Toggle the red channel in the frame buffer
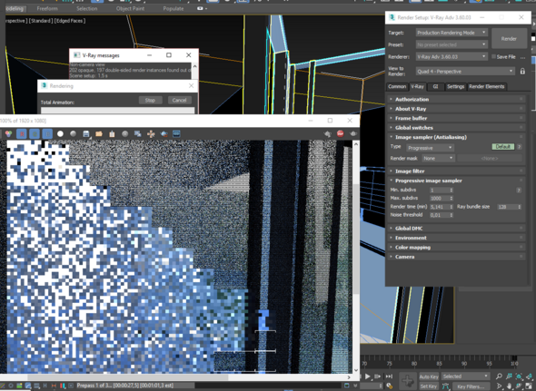The height and width of the screenshot is (391, 536). click(x=22, y=134)
